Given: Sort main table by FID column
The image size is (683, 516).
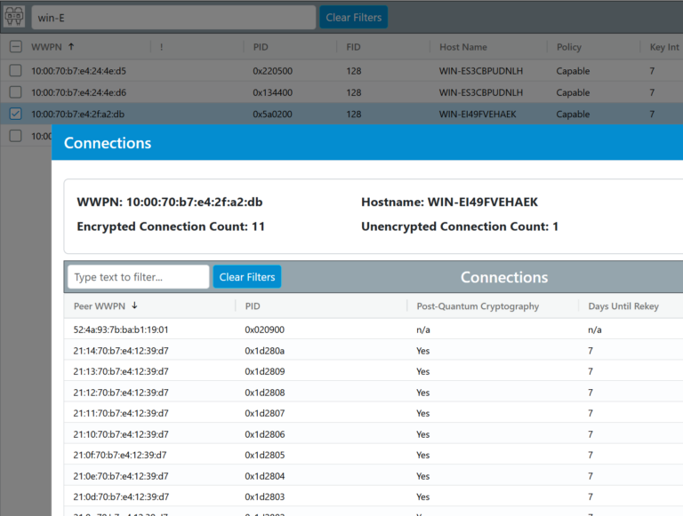Looking at the screenshot, I should coord(353,47).
